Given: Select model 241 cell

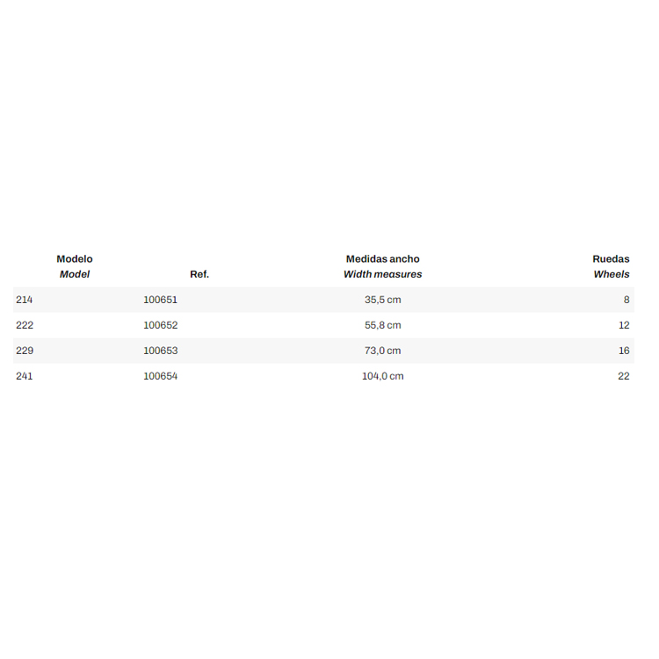Looking at the screenshot, I should click(24, 376).
